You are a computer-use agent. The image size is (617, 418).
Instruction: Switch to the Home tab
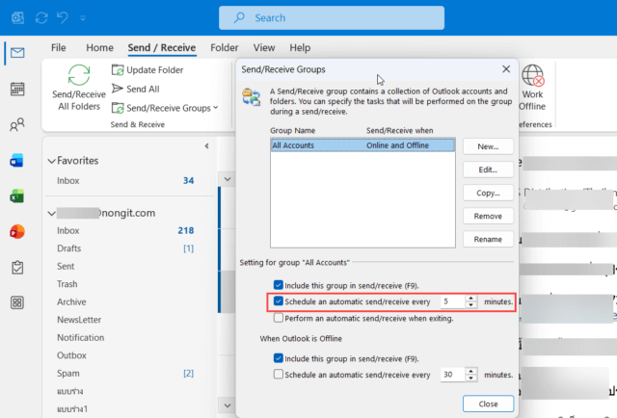(99, 47)
